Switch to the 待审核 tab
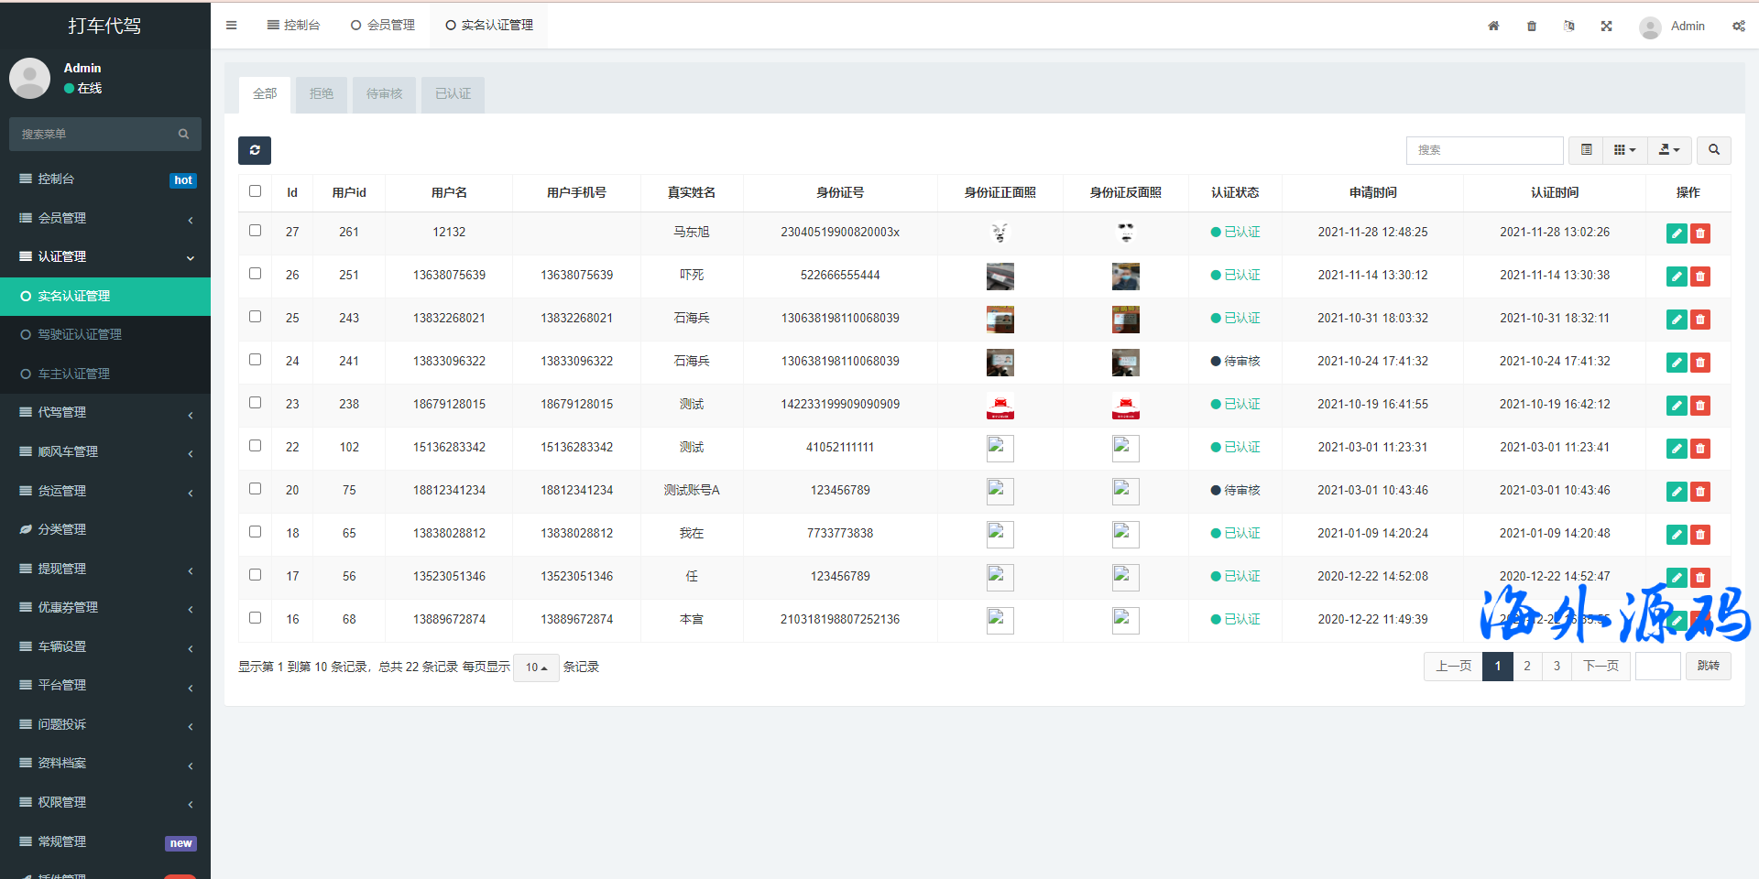 (384, 94)
